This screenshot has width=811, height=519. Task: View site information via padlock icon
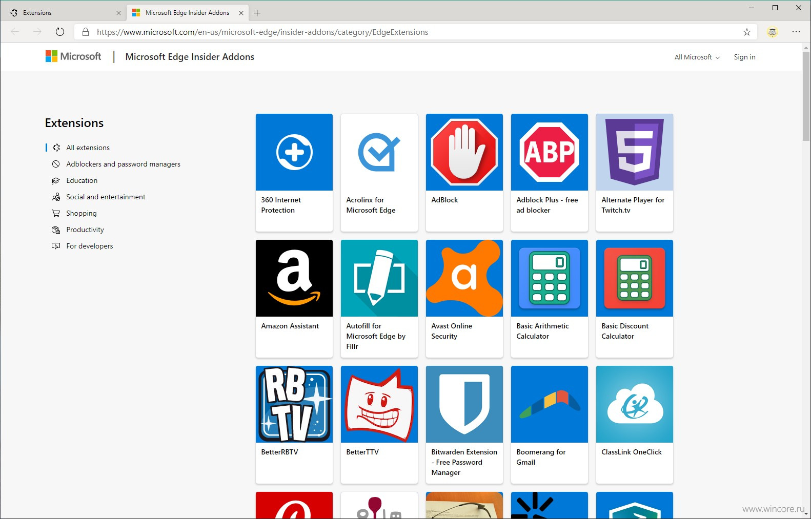pyautogui.click(x=86, y=32)
